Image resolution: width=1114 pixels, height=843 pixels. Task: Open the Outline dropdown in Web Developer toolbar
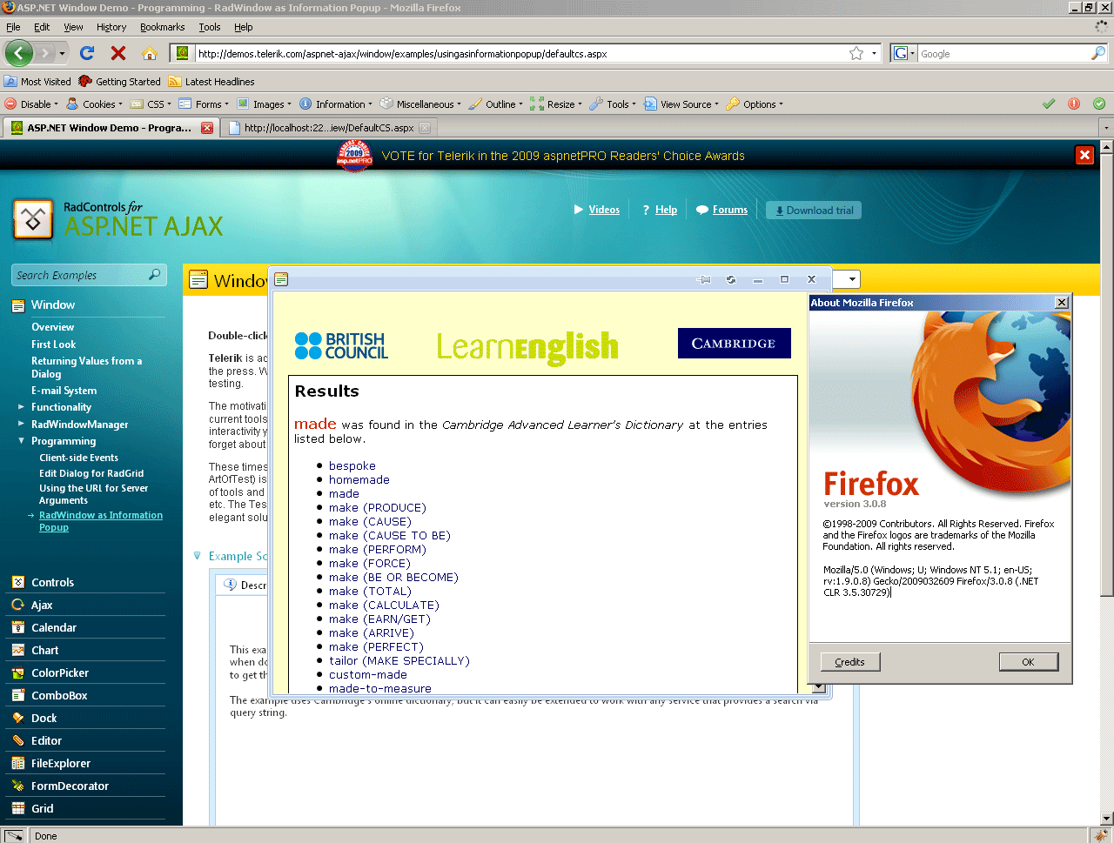pos(496,104)
